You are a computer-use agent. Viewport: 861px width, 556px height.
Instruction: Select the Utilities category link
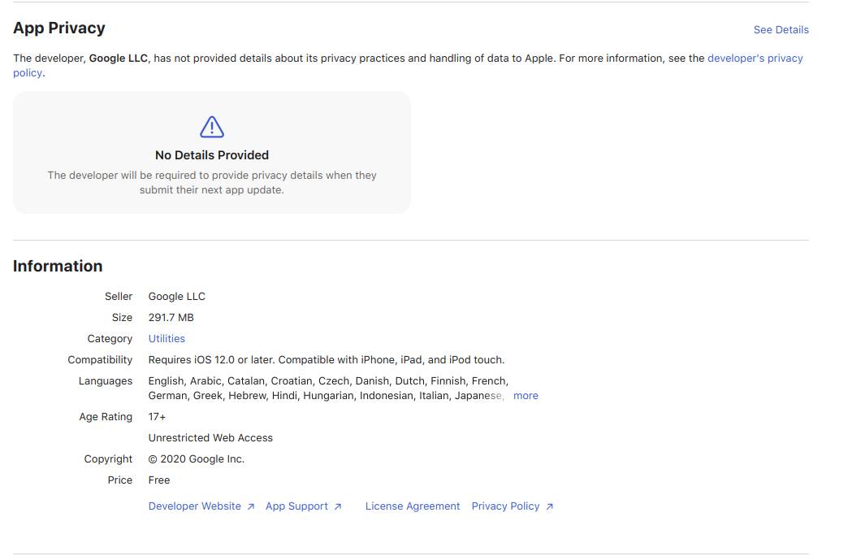point(167,338)
